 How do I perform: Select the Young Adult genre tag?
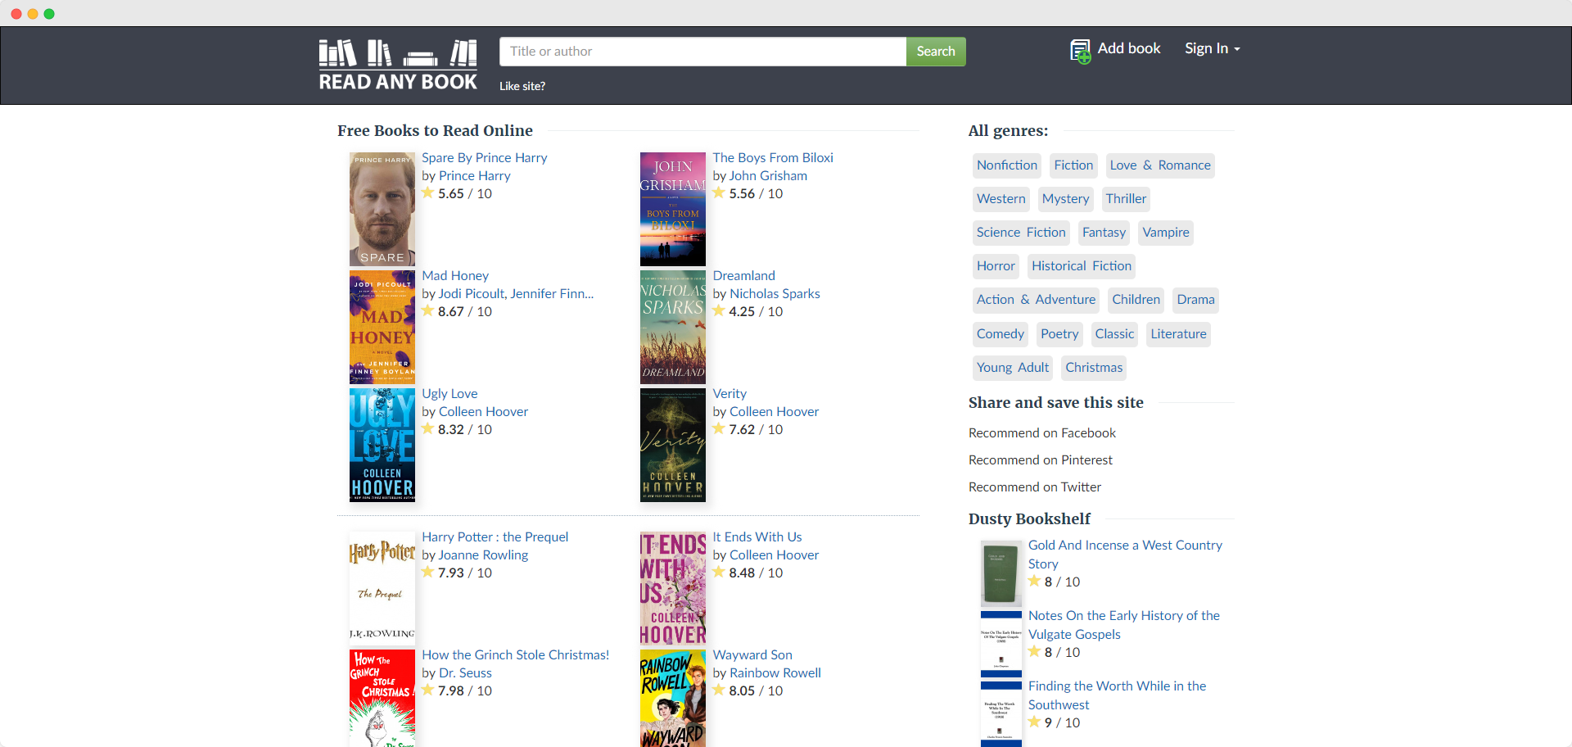click(x=1013, y=368)
